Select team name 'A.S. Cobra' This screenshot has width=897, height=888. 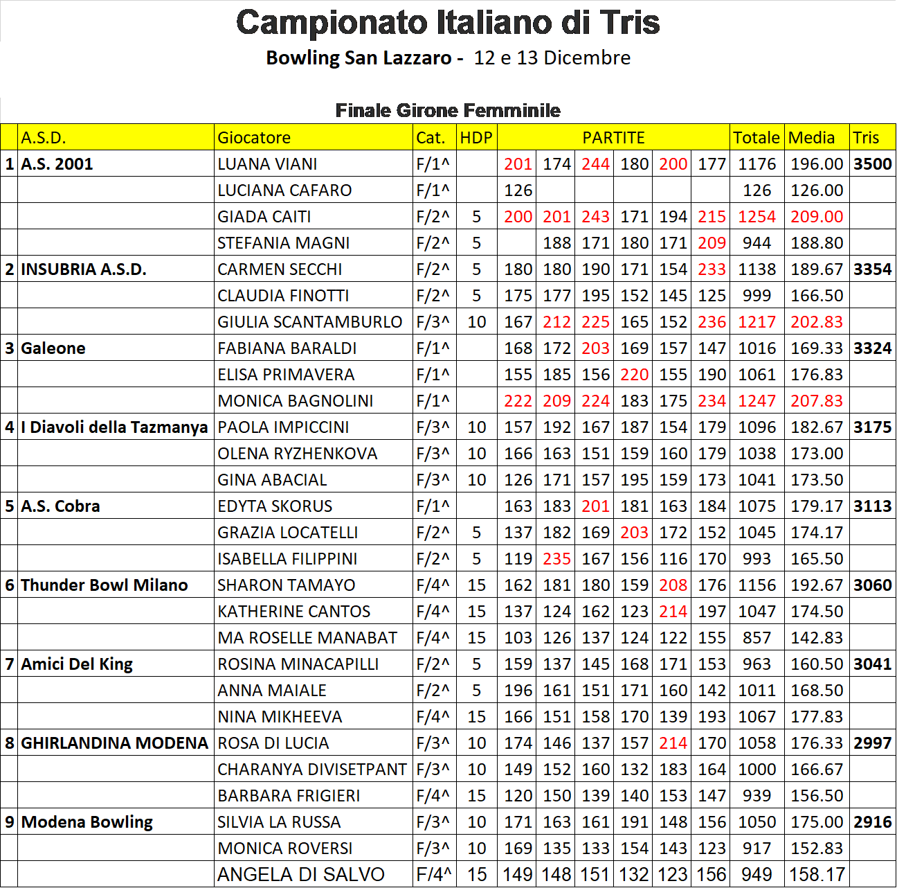click(x=60, y=506)
